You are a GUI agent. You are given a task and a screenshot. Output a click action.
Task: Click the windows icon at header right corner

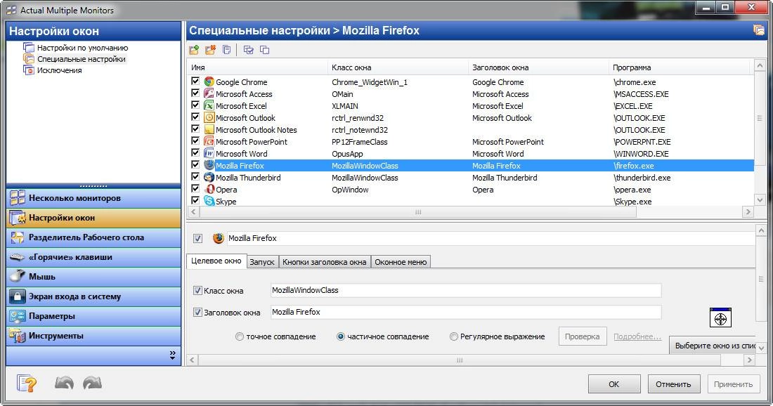759,30
